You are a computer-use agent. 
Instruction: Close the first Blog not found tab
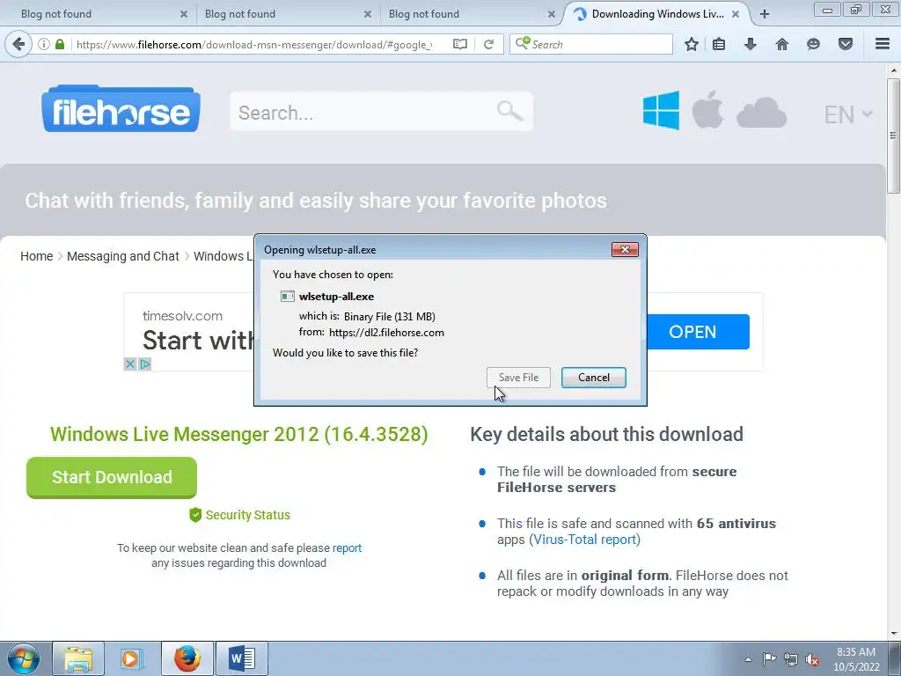[184, 14]
